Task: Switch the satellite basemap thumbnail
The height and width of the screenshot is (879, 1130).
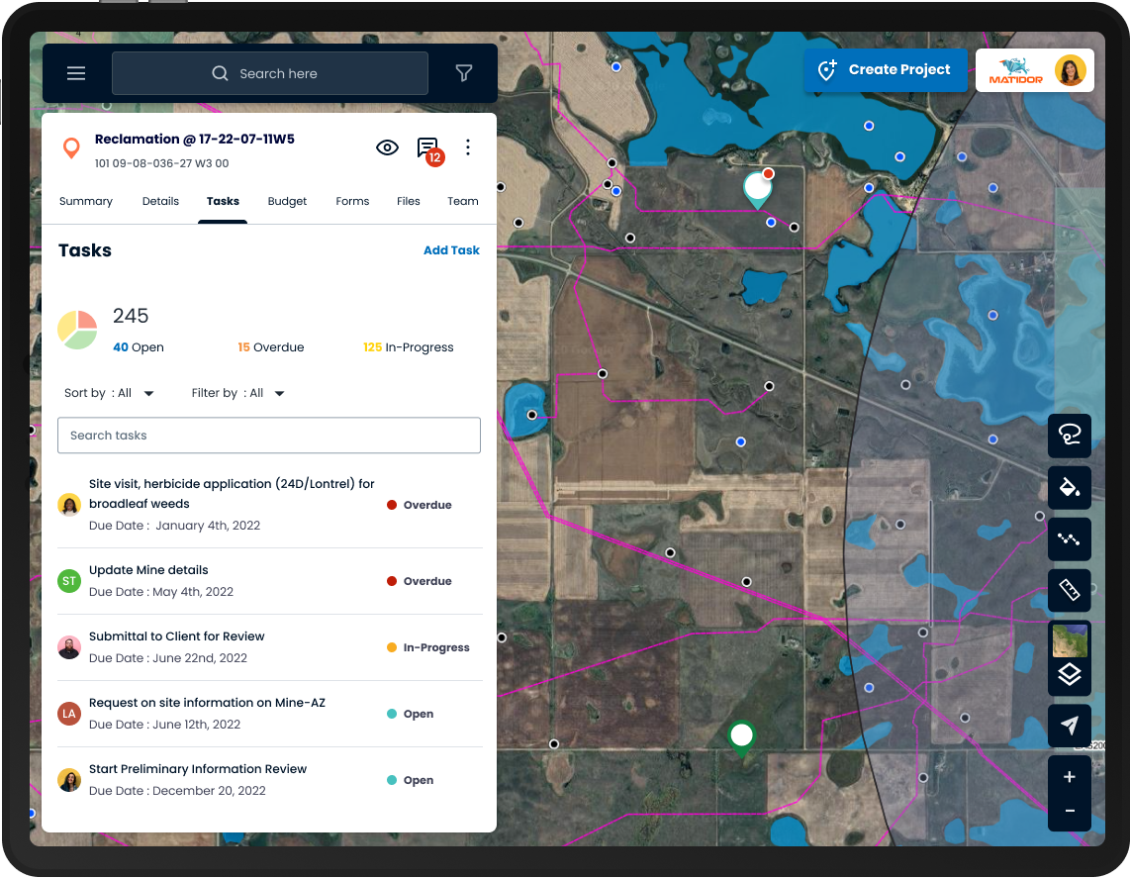Action: point(1069,640)
